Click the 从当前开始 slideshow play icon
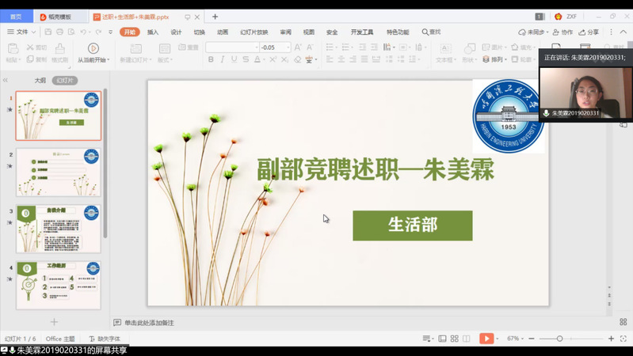The width and height of the screenshot is (633, 356). 93,48
